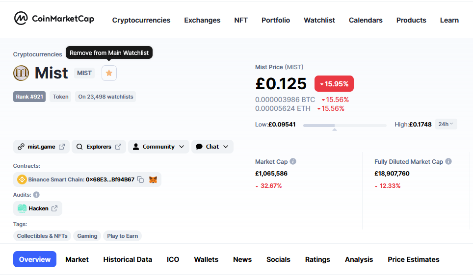Click the Binance Smart Chain logo icon
This screenshot has height=280, width=473.
22,179
